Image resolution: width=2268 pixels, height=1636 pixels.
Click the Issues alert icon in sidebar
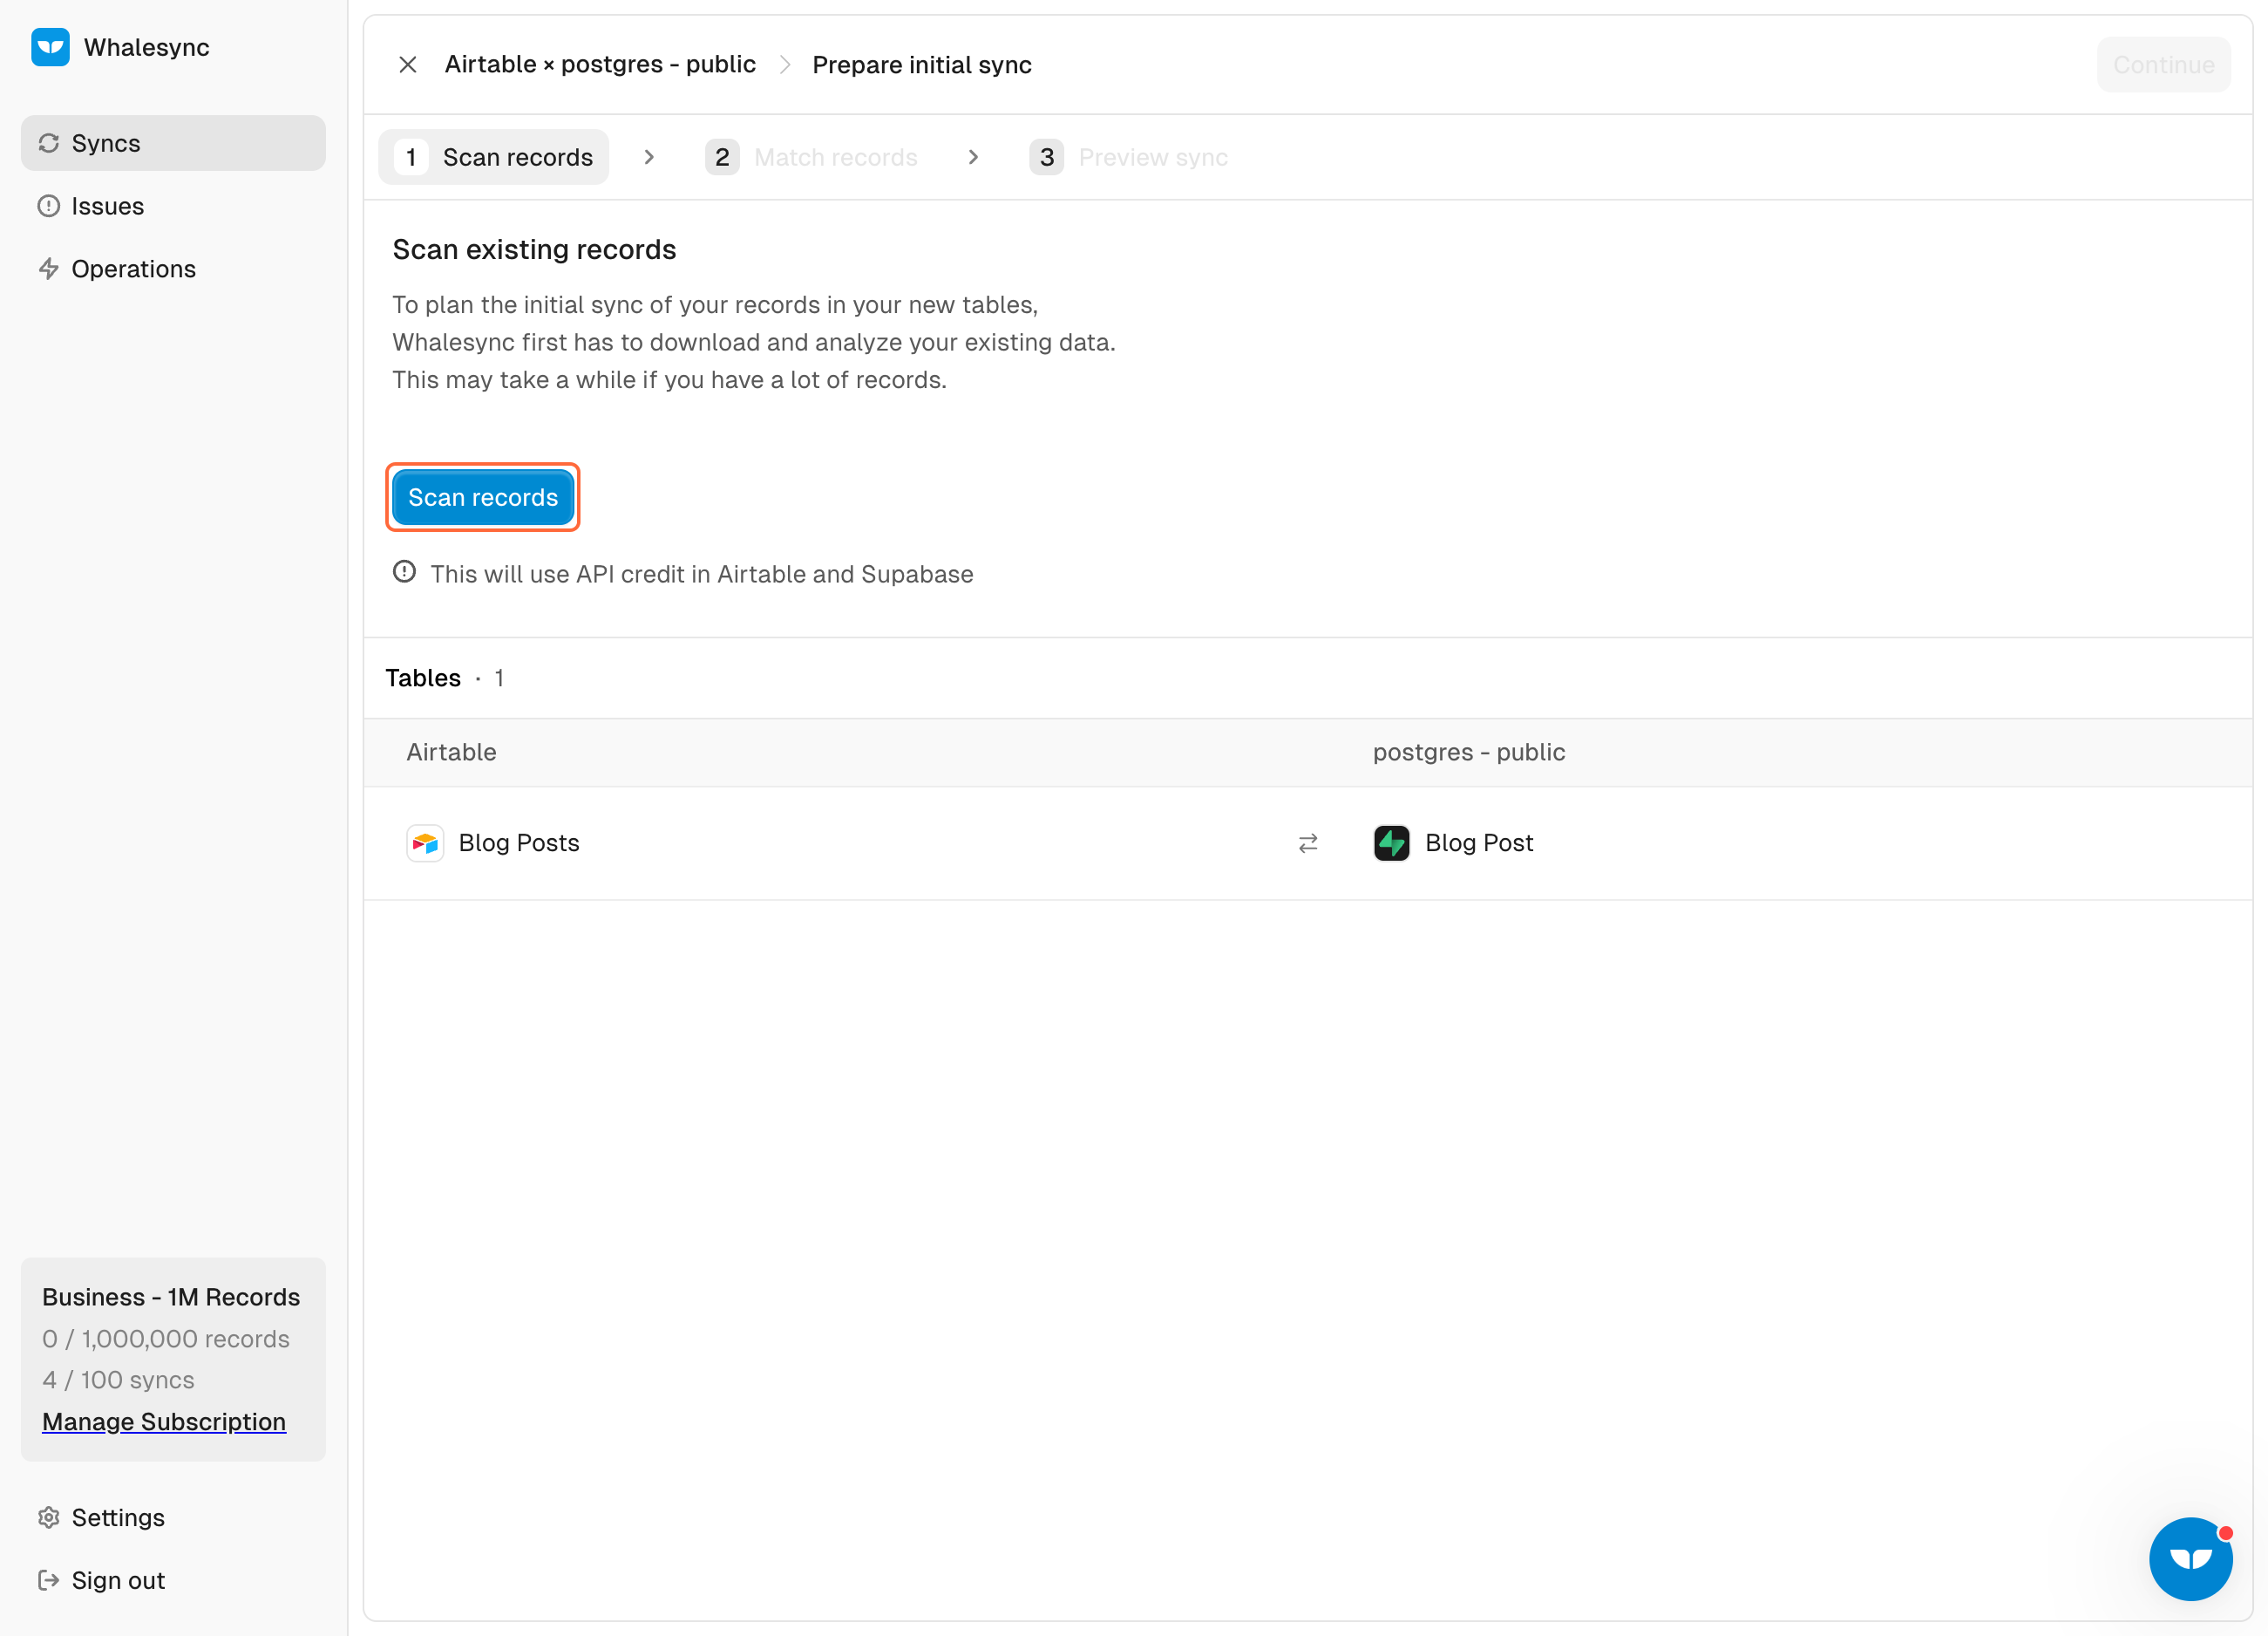click(x=49, y=206)
